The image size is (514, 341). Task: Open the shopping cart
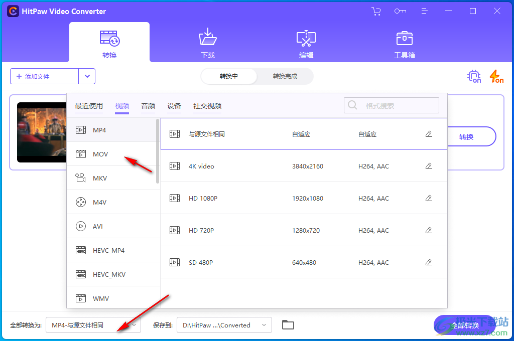[x=376, y=11]
